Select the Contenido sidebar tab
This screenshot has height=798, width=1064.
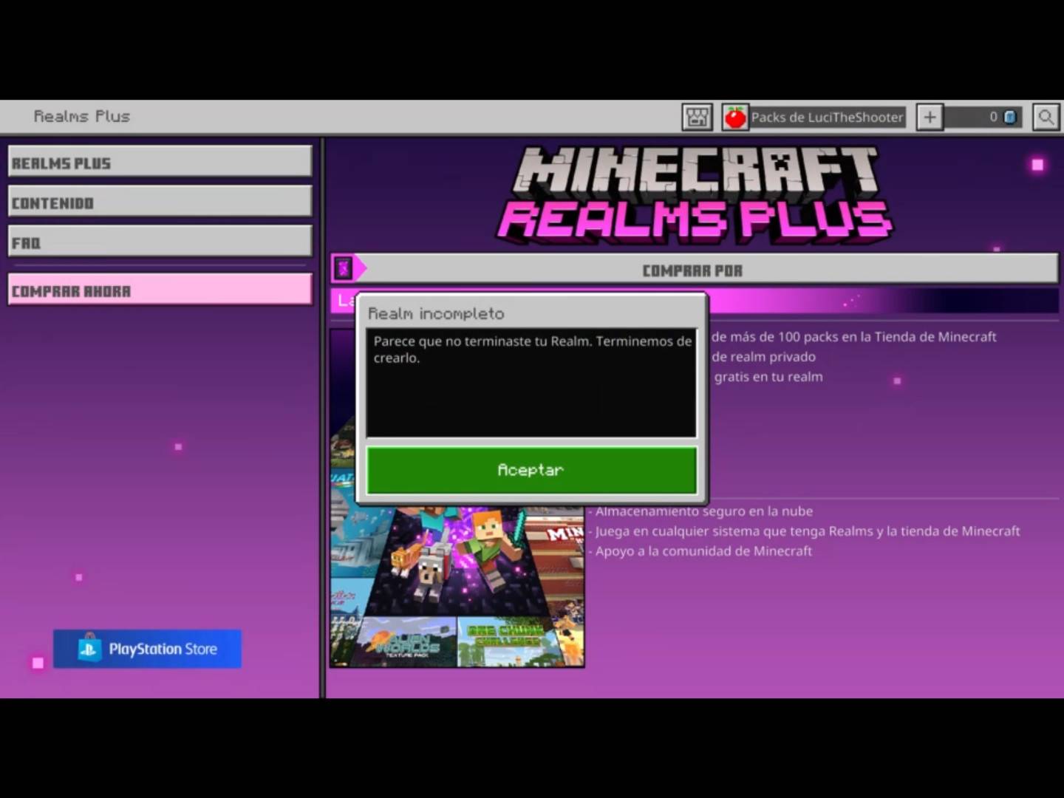point(160,202)
